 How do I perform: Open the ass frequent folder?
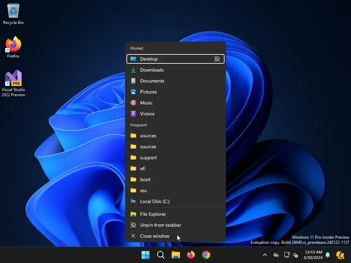(x=175, y=190)
